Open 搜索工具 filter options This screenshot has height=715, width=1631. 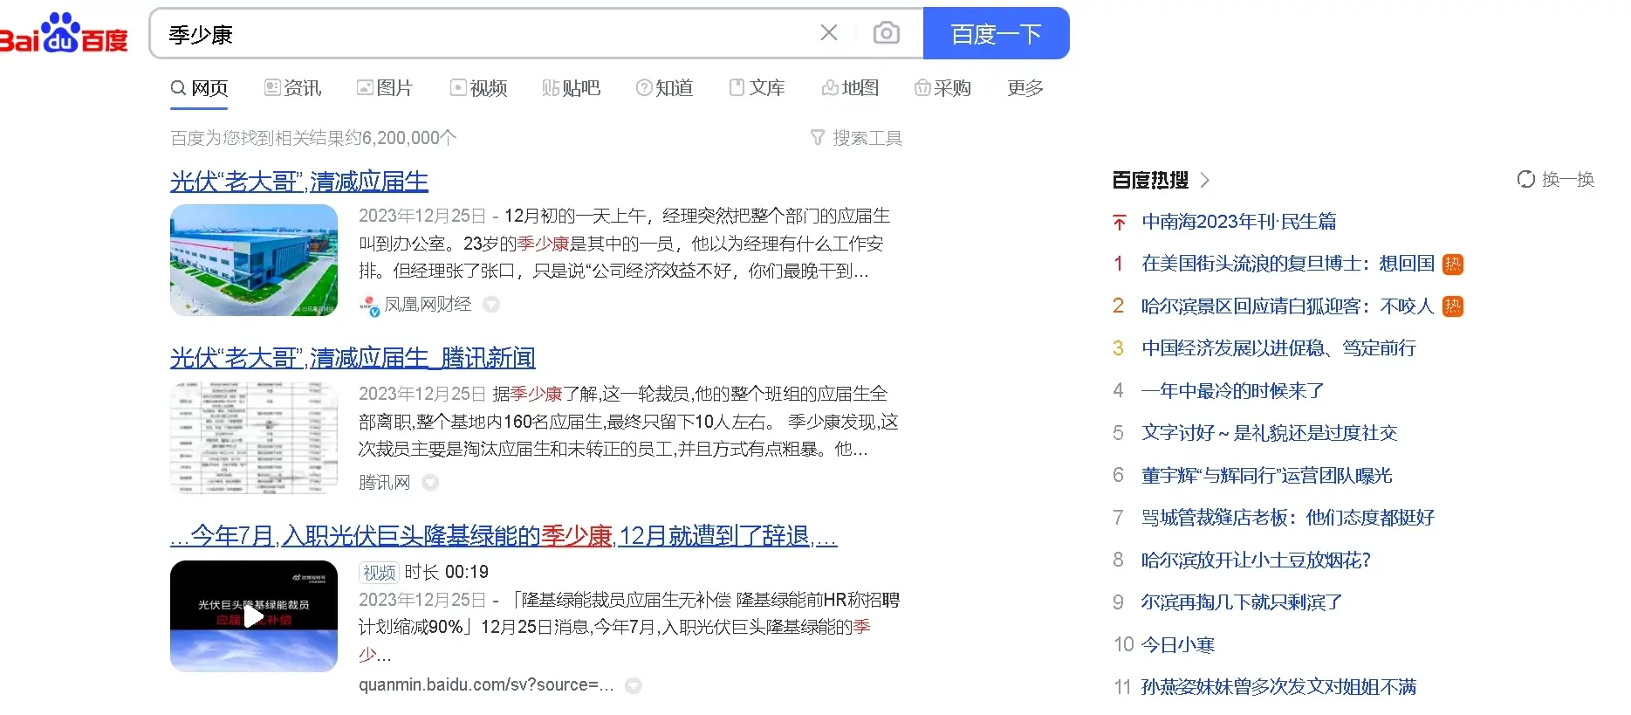pos(856,138)
